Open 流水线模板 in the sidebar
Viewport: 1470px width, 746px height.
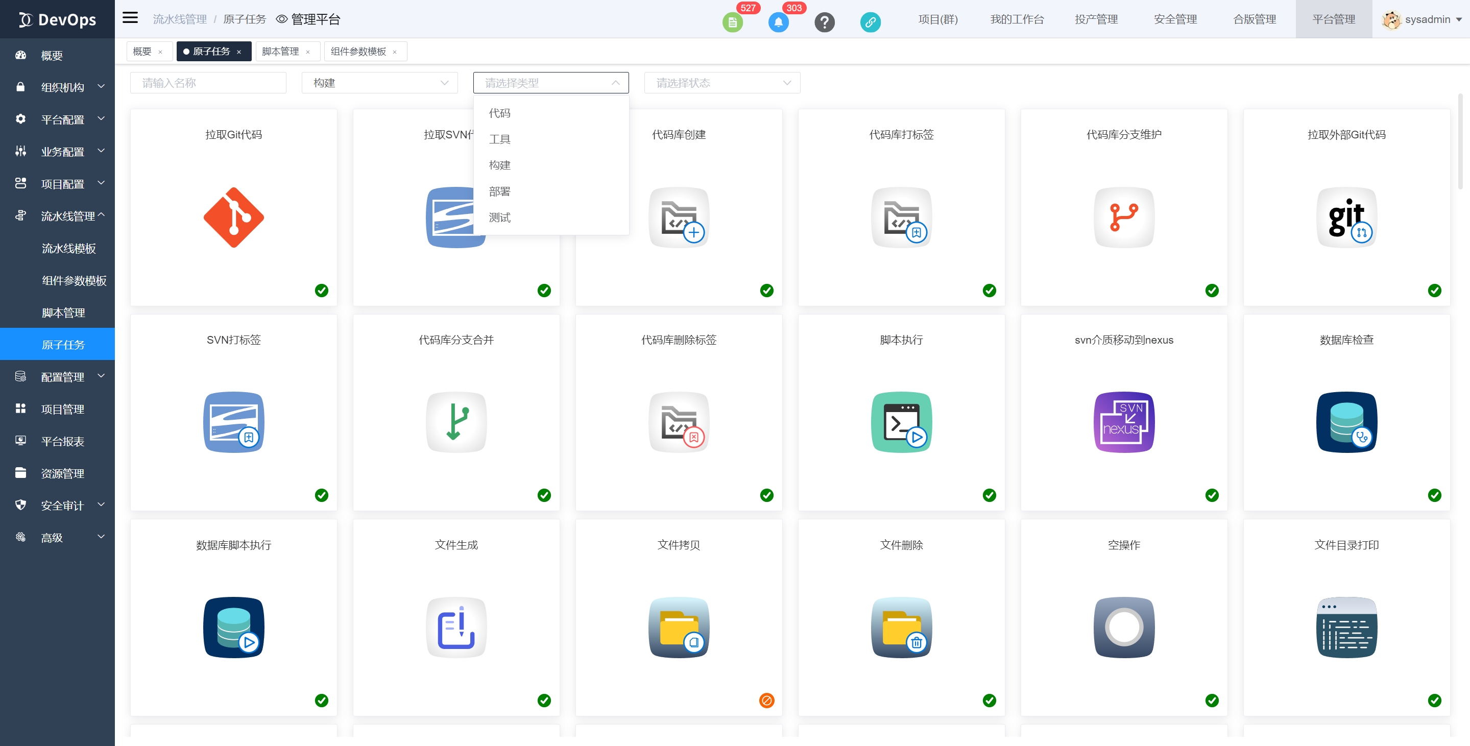68,248
